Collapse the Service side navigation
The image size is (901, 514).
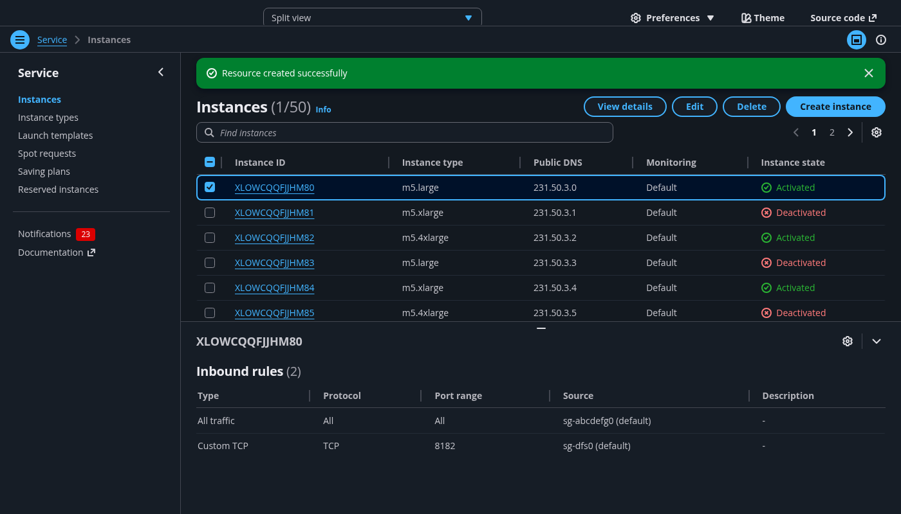[161, 73]
